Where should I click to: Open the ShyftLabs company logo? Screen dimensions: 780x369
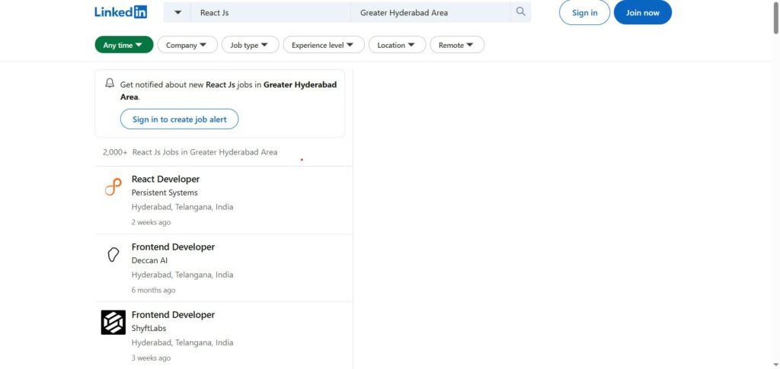[x=113, y=323]
